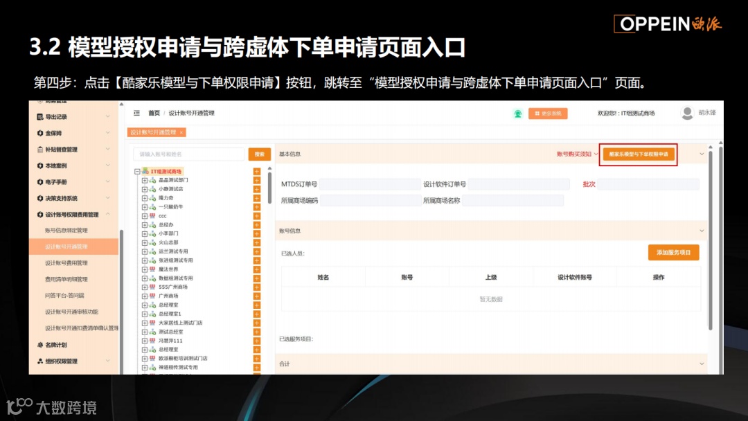Screen dimensions: 748x421
Task: Click the plus icon for 隆力奇
Action: 257,198
